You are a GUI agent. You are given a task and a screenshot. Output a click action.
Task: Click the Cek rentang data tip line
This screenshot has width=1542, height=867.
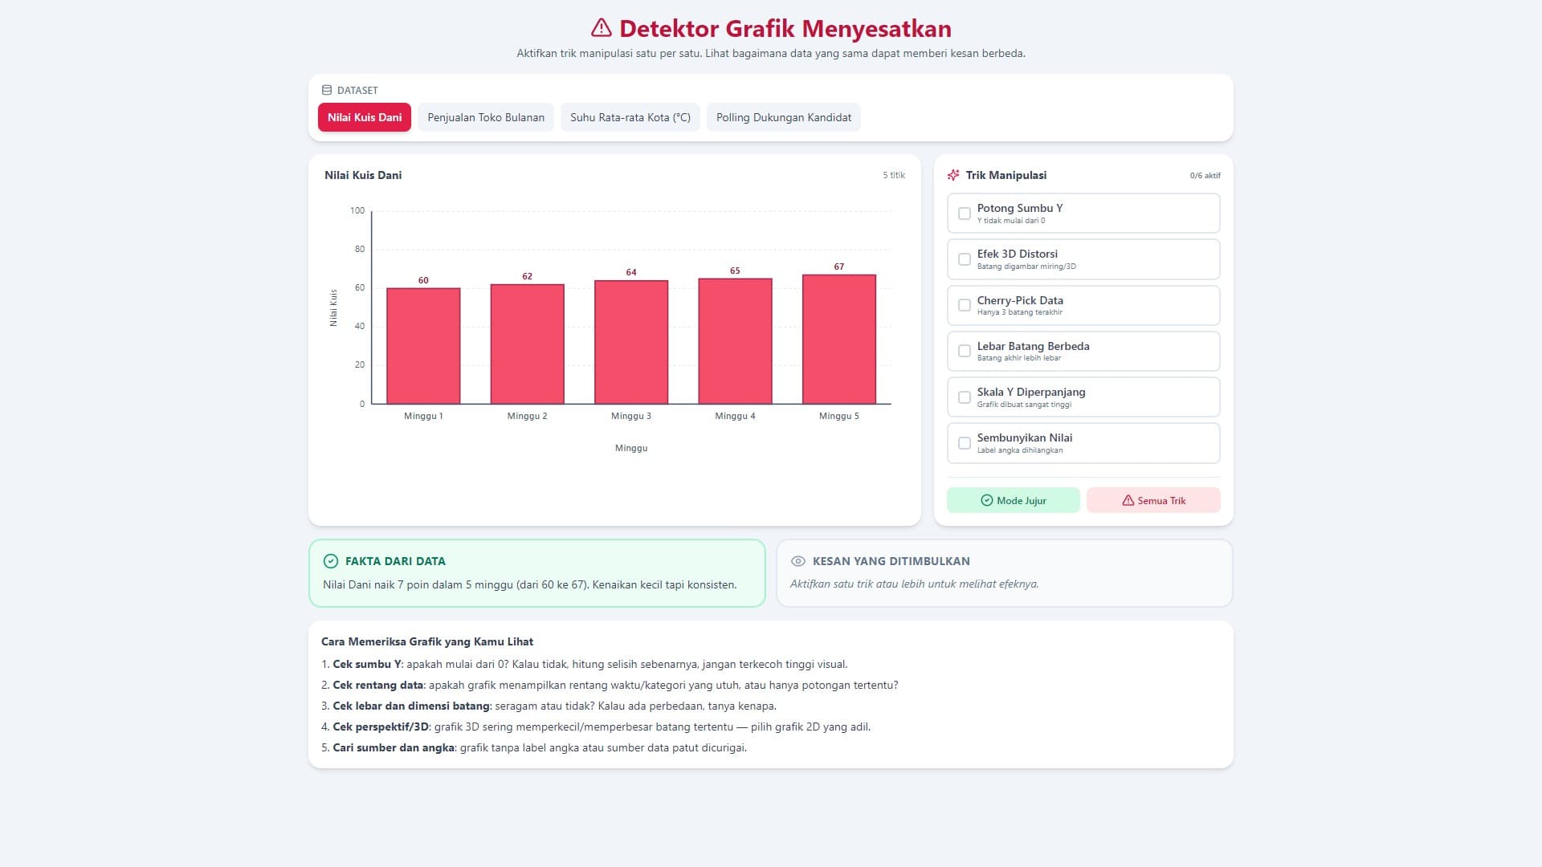tap(610, 685)
